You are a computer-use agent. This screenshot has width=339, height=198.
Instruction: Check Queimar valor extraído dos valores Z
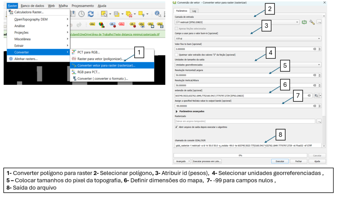click(176, 54)
